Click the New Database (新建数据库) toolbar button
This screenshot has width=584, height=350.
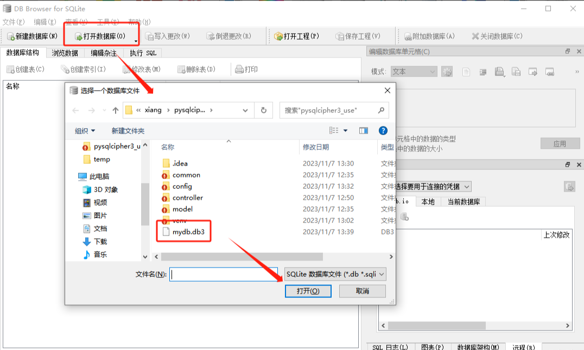tap(33, 36)
